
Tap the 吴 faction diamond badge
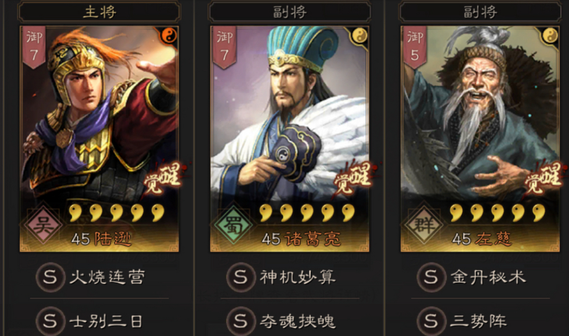coord(43,225)
